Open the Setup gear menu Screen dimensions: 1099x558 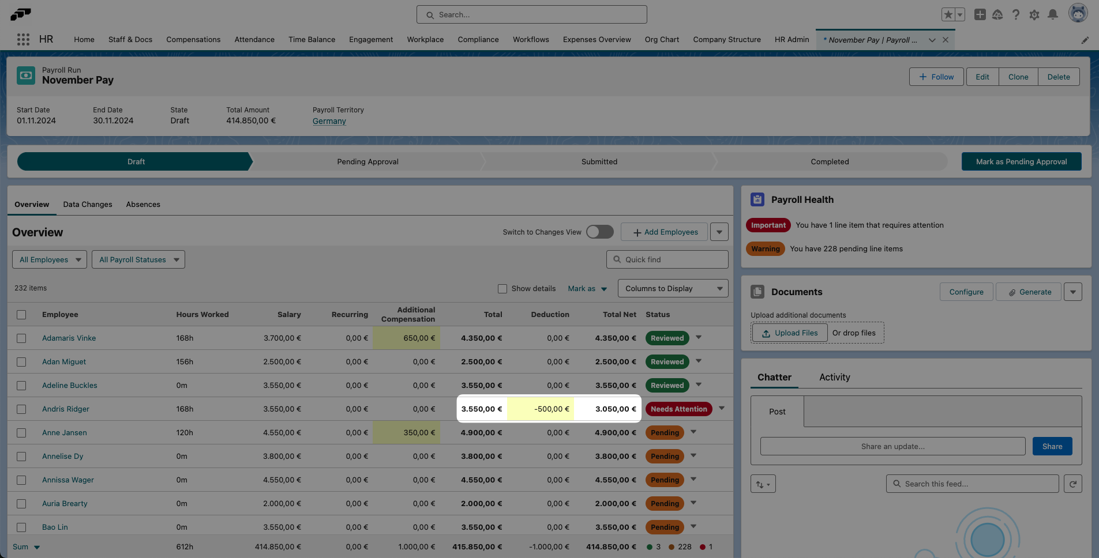(1034, 14)
